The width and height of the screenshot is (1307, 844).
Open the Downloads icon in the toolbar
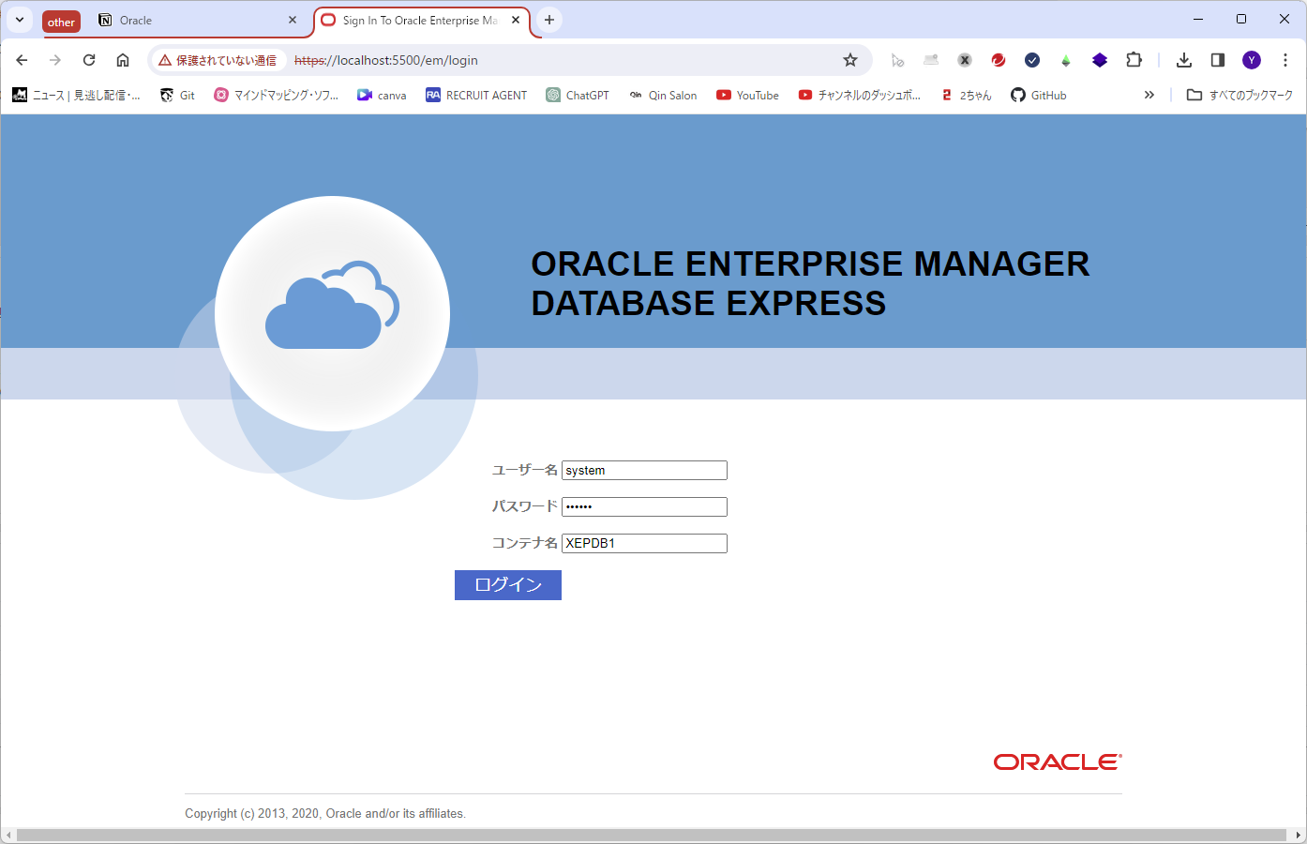point(1183,59)
